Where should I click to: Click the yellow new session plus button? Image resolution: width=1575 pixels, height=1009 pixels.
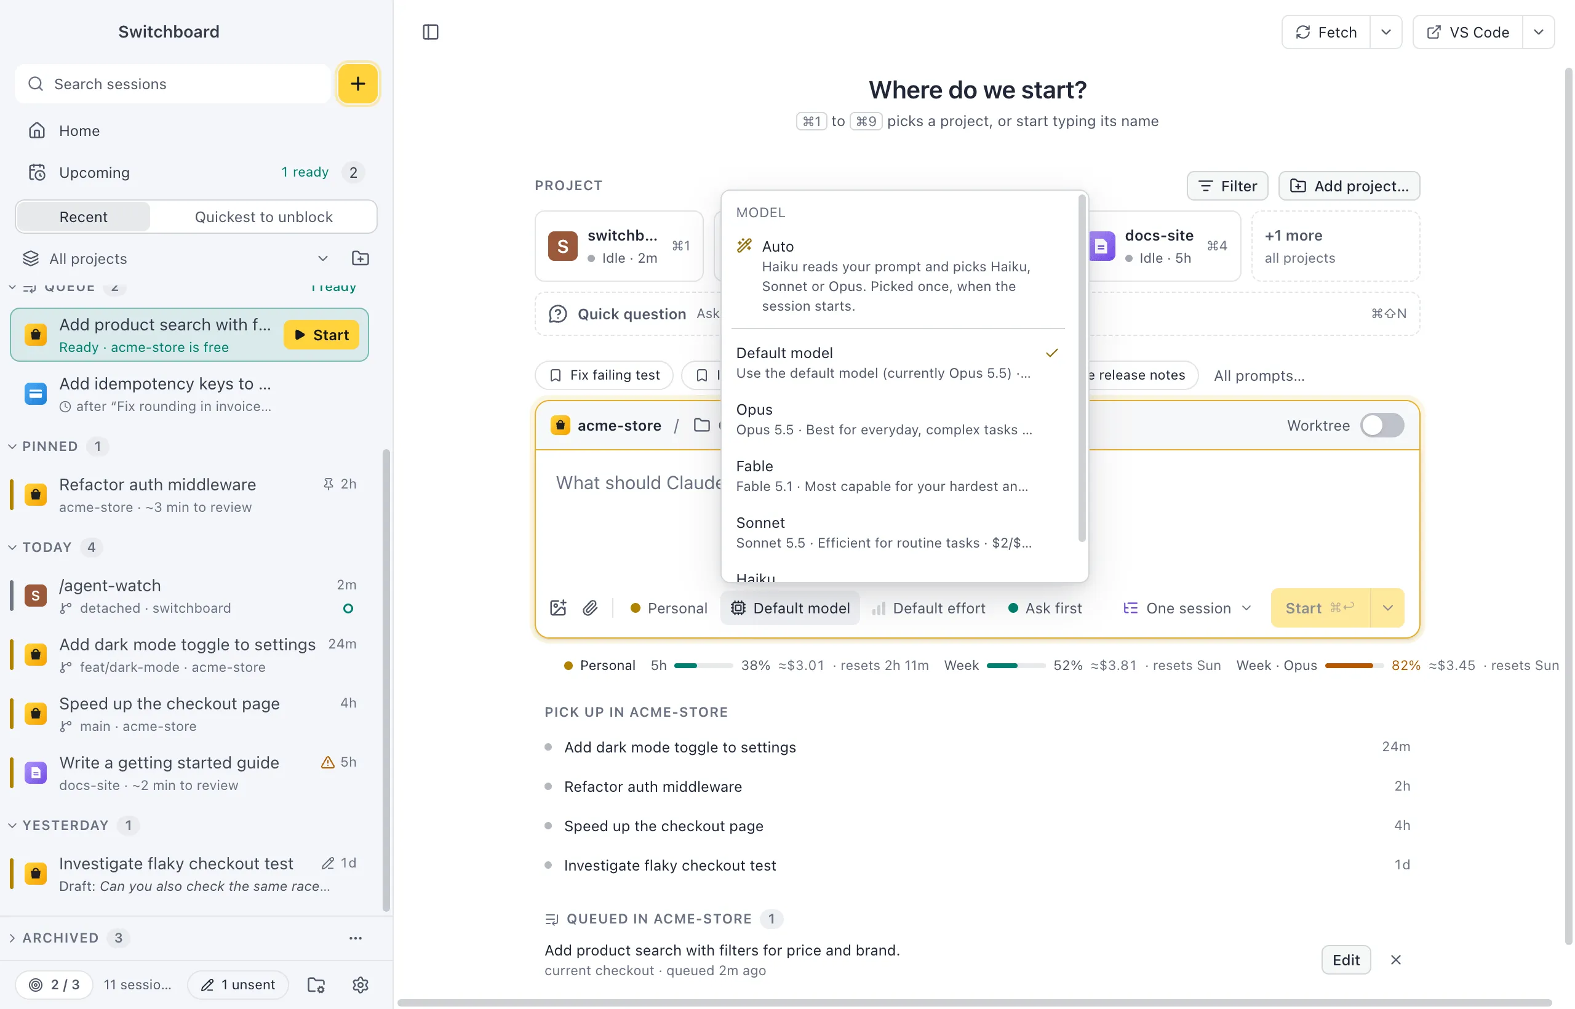tap(357, 84)
